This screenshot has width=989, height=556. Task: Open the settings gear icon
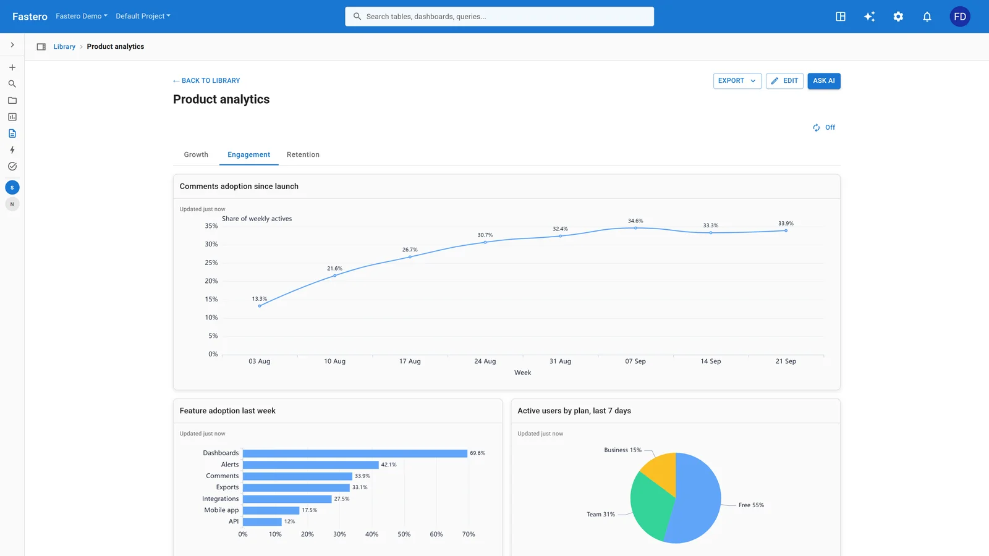[x=898, y=17]
